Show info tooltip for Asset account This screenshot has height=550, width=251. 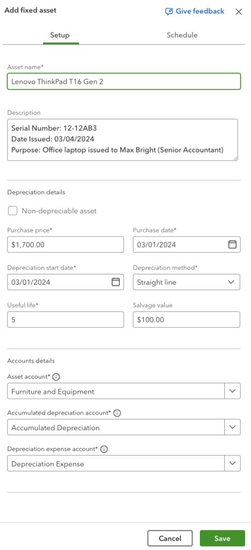pyautogui.click(x=56, y=377)
